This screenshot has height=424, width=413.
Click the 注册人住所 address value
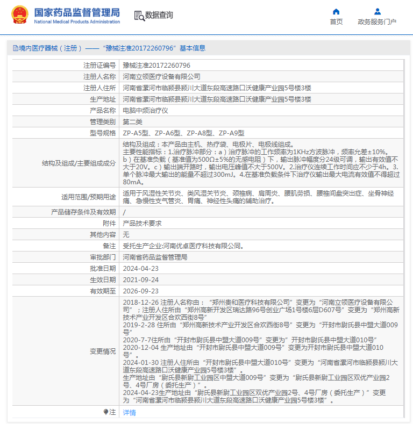coord(217,88)
